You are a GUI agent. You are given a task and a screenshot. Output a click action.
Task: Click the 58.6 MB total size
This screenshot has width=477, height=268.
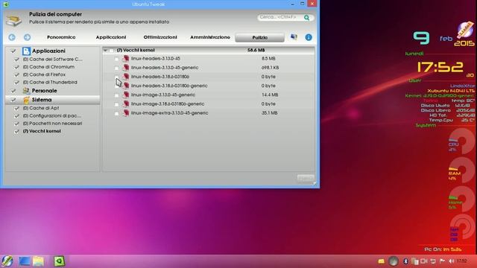click(256, 50)
